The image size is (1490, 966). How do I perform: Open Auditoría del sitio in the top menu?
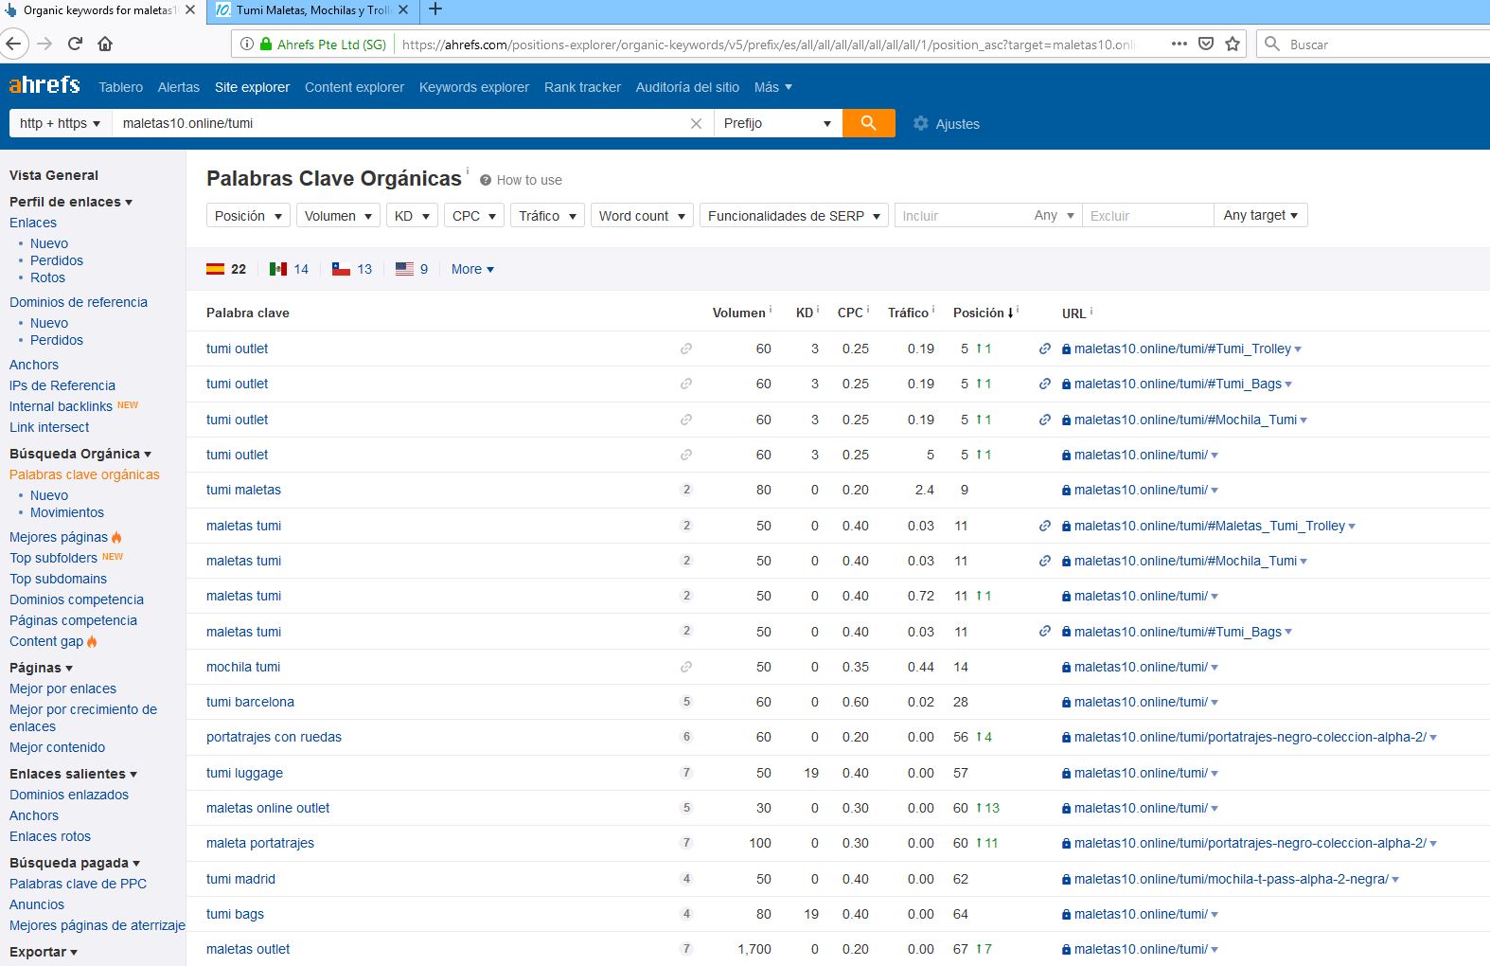coord(687,87)
